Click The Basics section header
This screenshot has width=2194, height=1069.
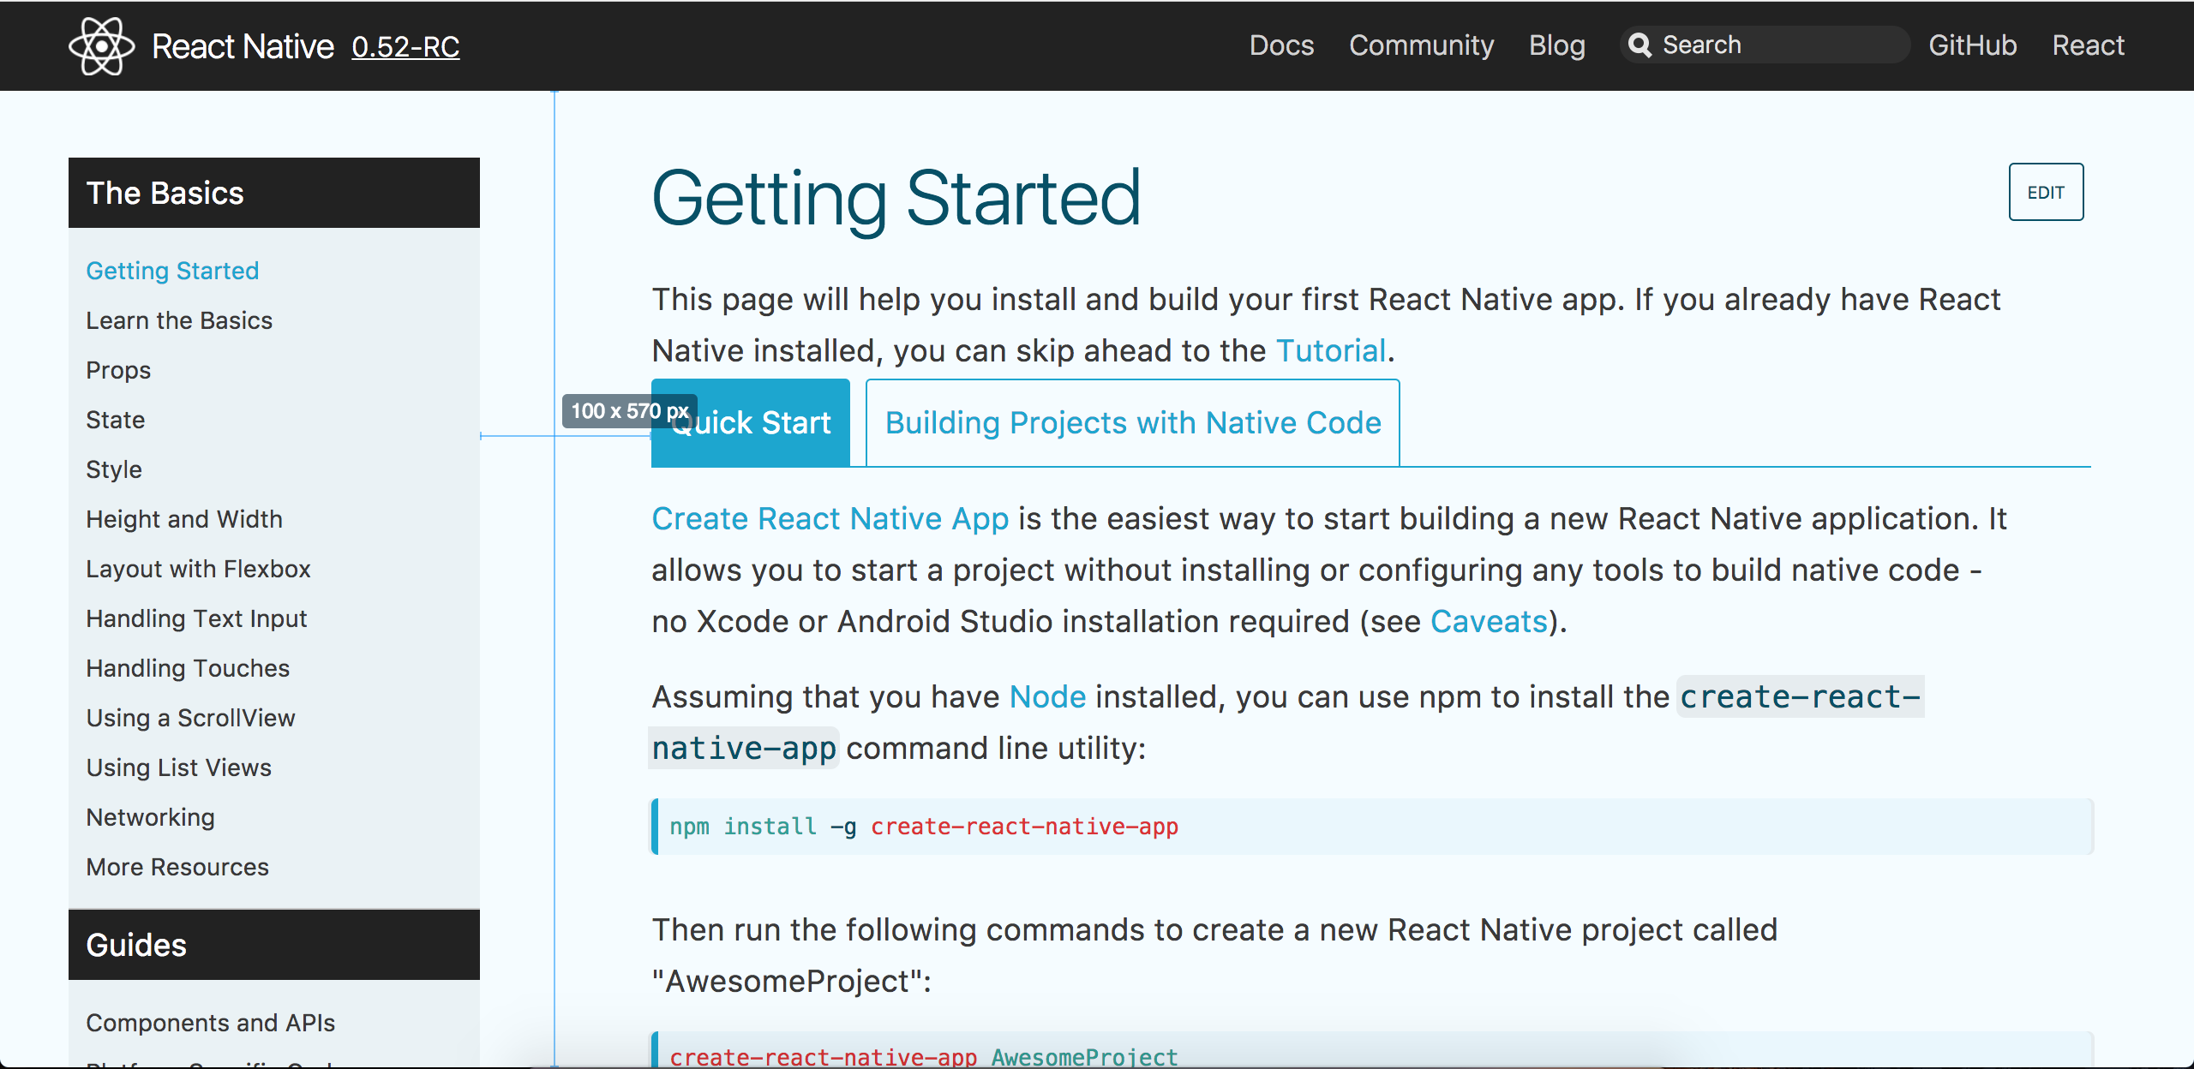tap(274, 193)
